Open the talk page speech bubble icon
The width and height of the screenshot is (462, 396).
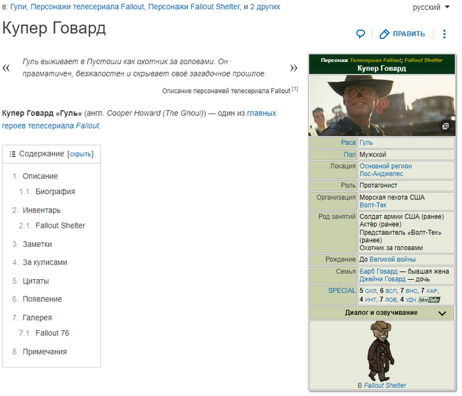tap(360, 34)
